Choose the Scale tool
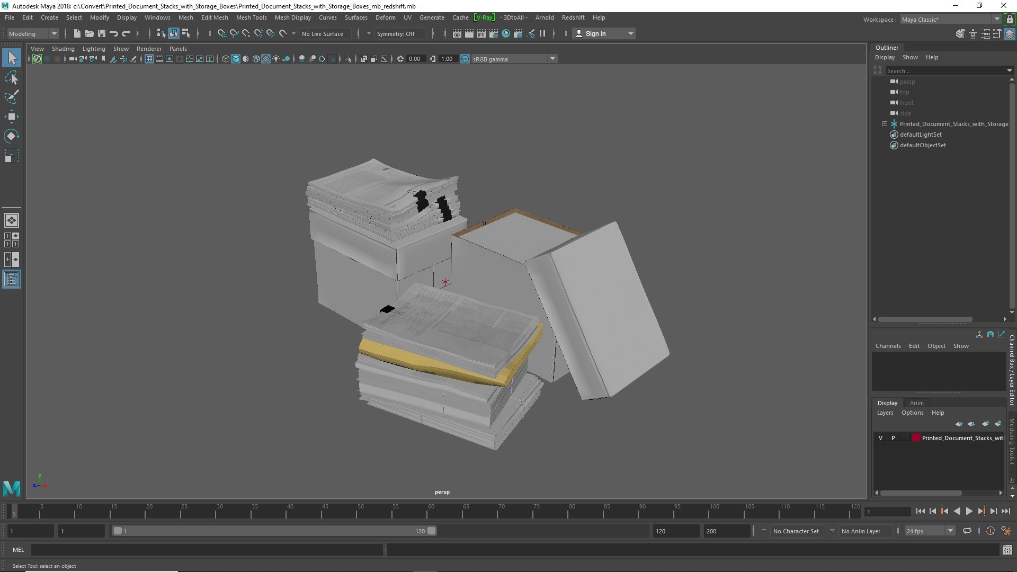Screen dimensions: 1017x572 click(12, 156)
